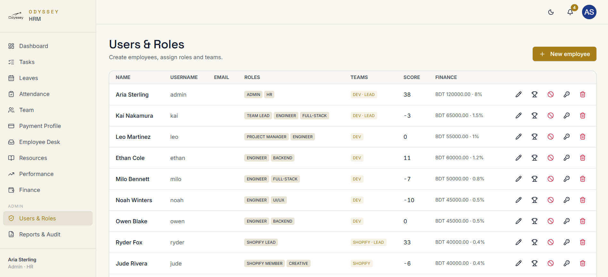
Task: Disable Ryder Fox with ban icon
Action: [x=551, y=242]
